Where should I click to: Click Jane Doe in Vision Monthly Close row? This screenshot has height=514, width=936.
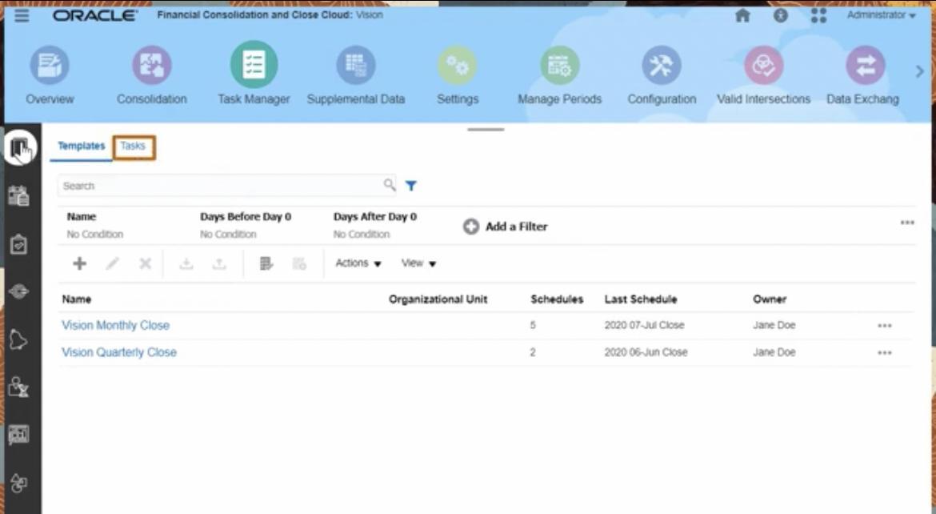pos(774,325)
